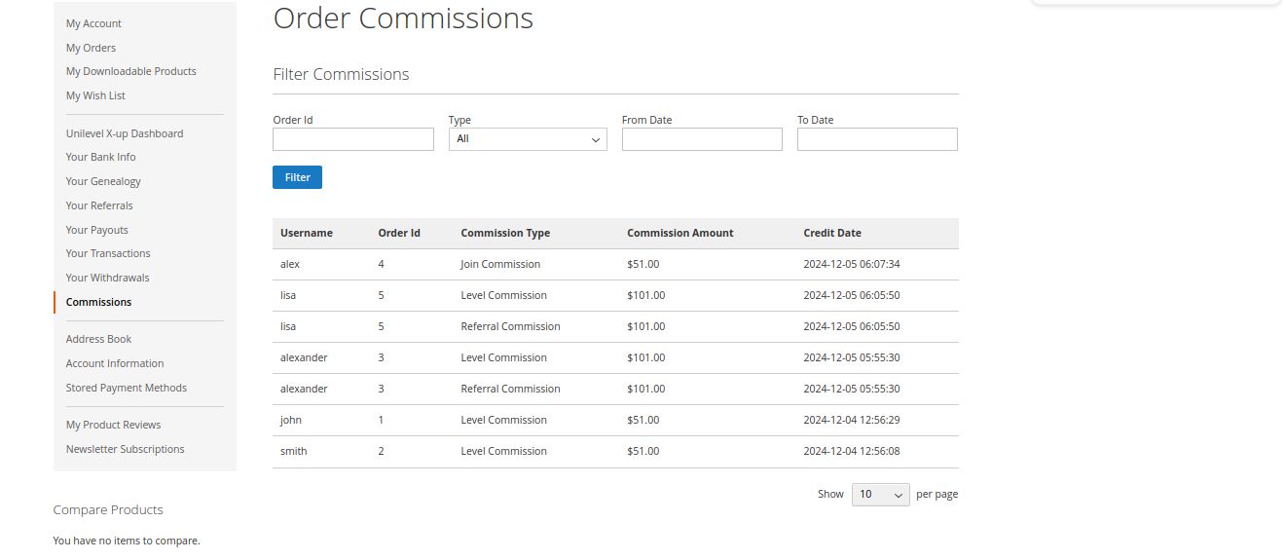1285x560 pixels.
Task: View Your Withdrawals page
Action: [x=107, y=278]
